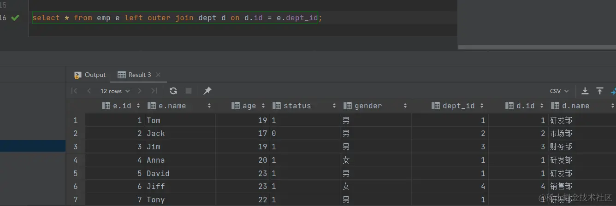
Task: Select row number 6 in results
Action: 75,186
